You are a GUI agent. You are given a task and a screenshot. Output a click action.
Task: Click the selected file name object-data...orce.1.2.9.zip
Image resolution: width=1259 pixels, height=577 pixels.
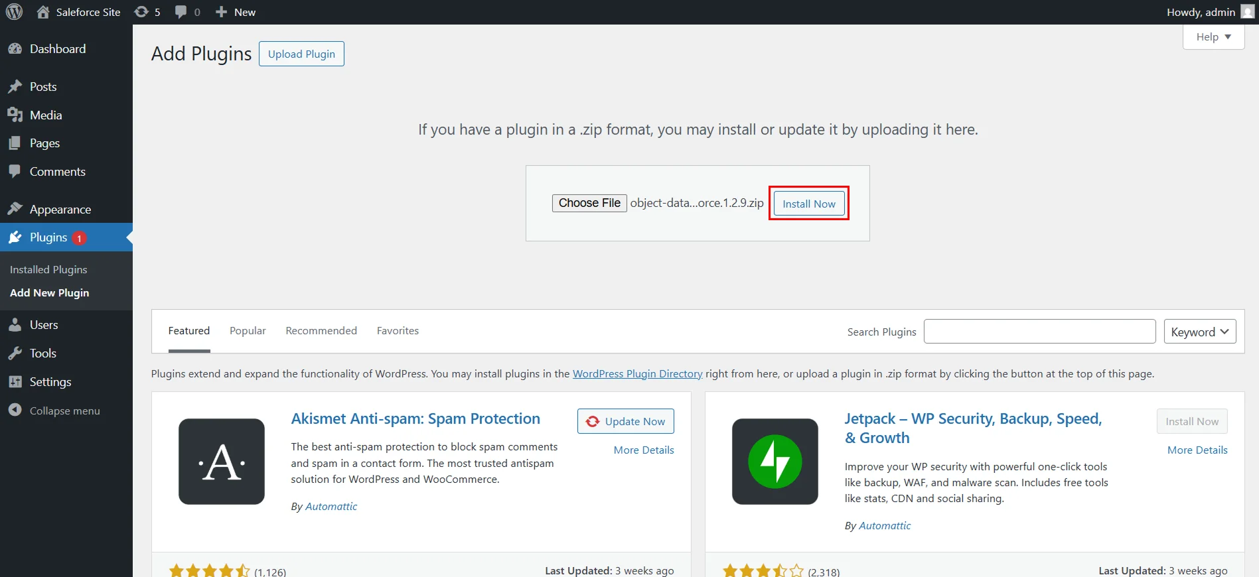click(697, 203)
